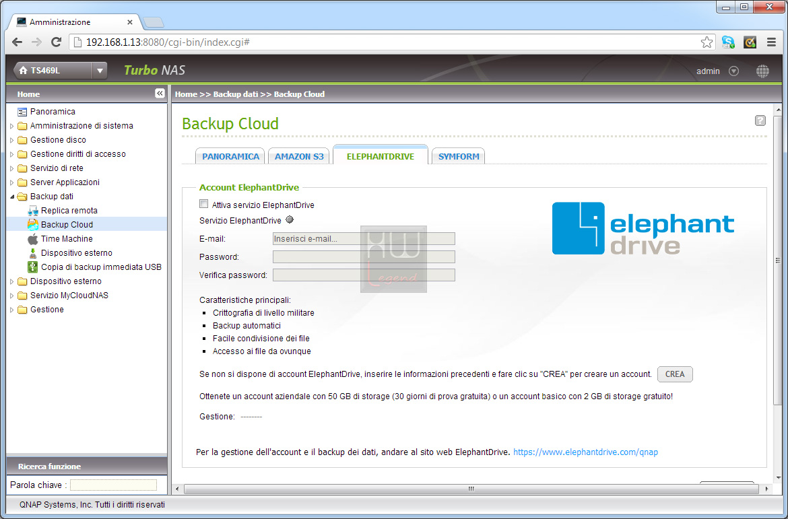Expand the second-level Dispositivo esterno folder
Screen dimensions: 788x519
tap(12, 281)
